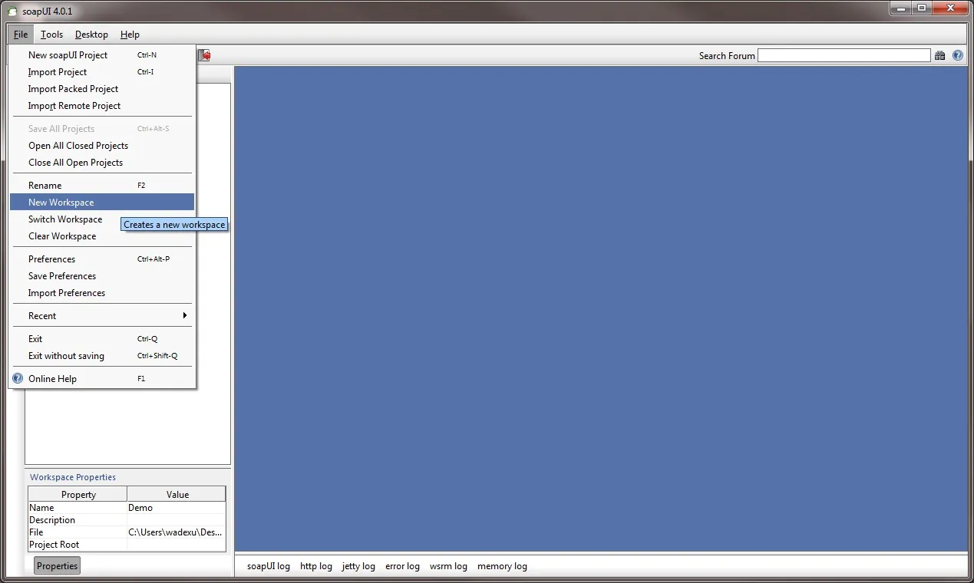Select the Name value cell 'Demo'

(x=177, y=508)
